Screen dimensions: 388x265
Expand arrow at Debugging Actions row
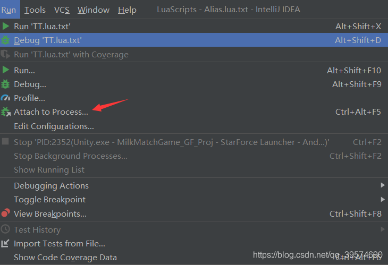click(x=383, y=185)
